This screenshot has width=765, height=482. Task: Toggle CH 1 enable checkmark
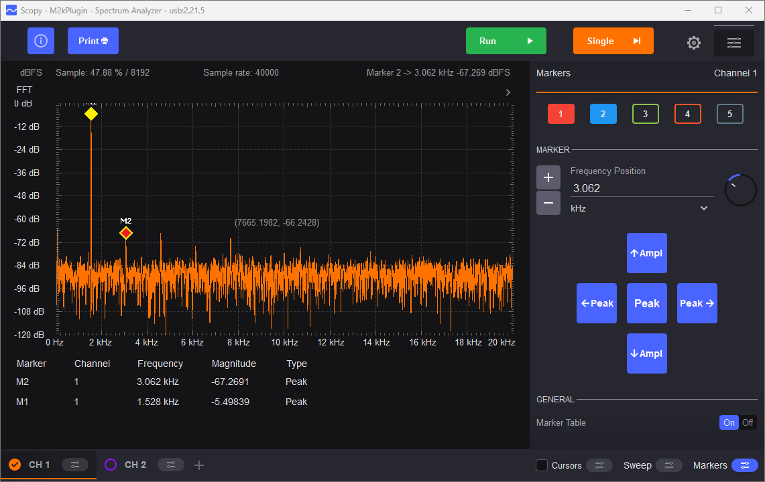(15, 465)
